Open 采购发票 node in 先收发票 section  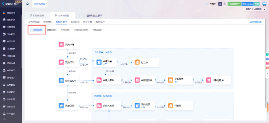(105, 62)
